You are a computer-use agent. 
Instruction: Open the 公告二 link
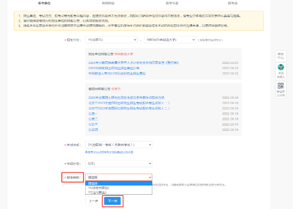[x=93, y=119]
